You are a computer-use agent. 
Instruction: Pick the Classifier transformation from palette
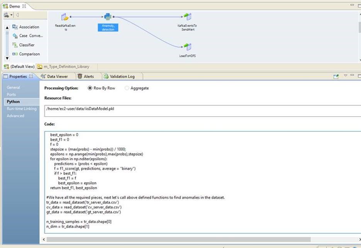[27, 45]
